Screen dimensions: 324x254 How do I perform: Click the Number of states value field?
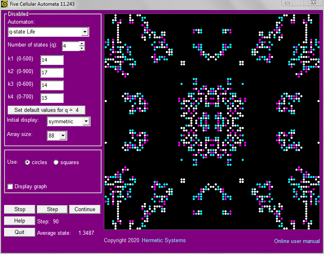(x=71, y=46)
